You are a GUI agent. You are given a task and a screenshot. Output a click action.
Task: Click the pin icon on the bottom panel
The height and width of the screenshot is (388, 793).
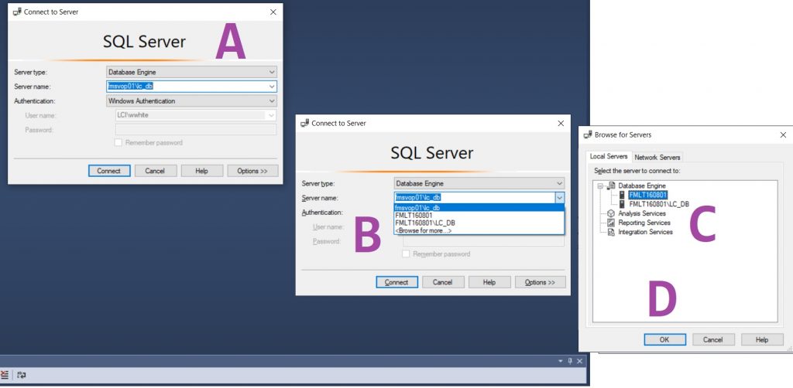click(570, 361)
